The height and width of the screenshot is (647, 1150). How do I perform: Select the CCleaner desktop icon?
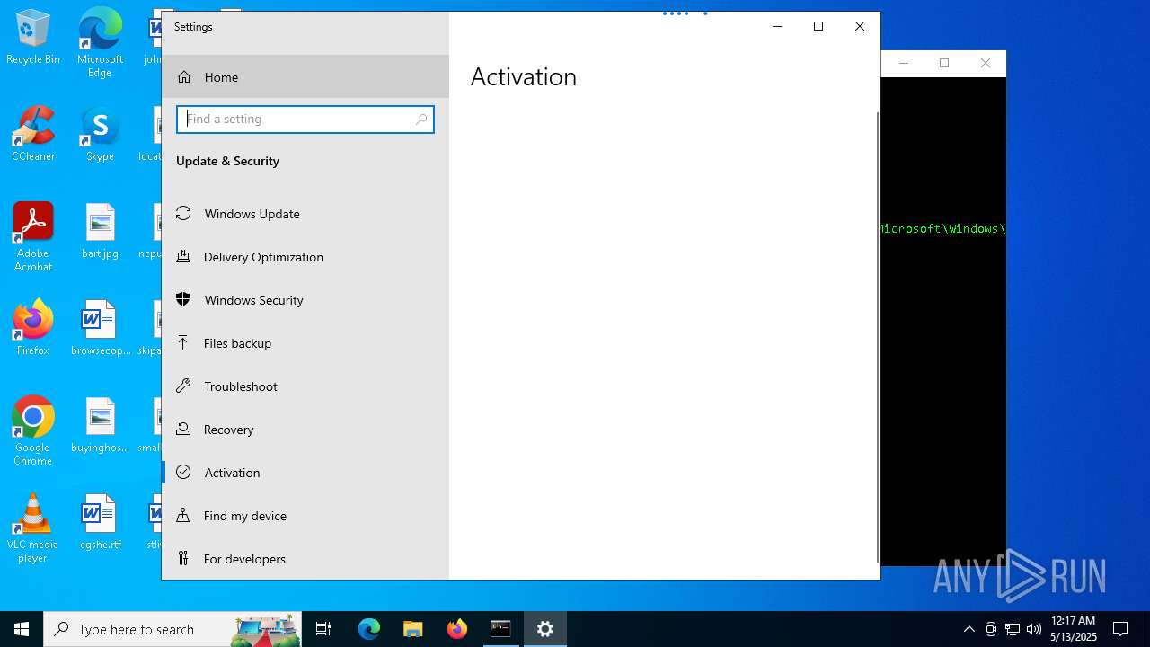[33, 134]
